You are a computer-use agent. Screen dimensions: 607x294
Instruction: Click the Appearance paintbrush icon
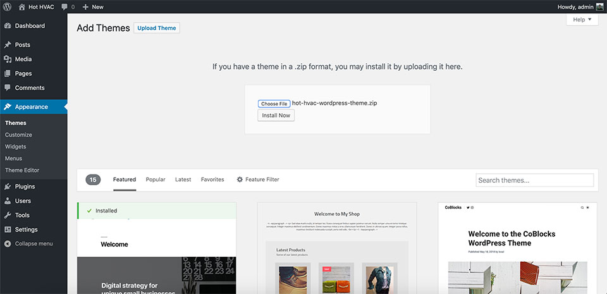coord(8,107)
